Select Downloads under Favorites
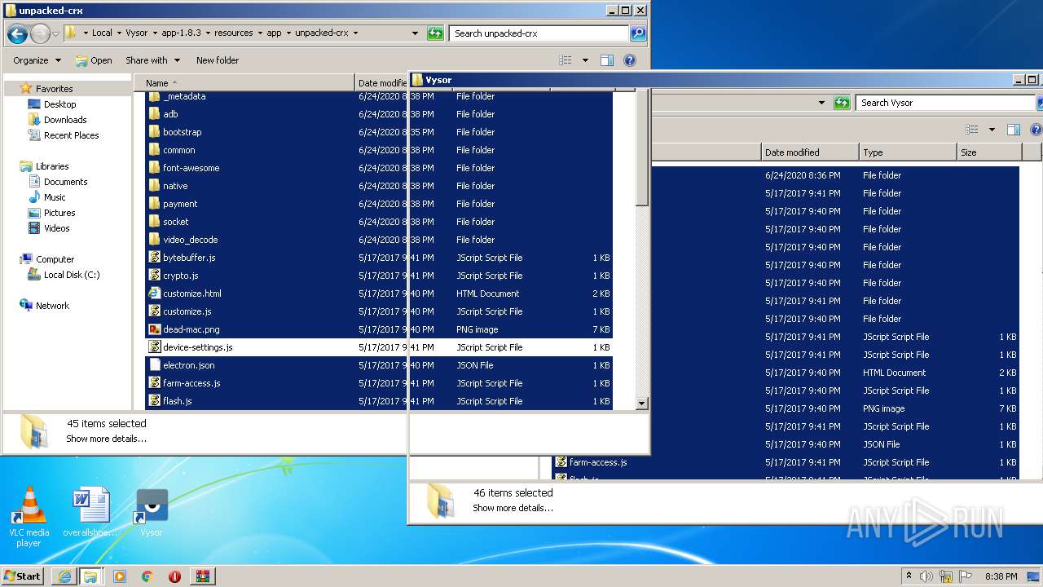 click(64, 120)
